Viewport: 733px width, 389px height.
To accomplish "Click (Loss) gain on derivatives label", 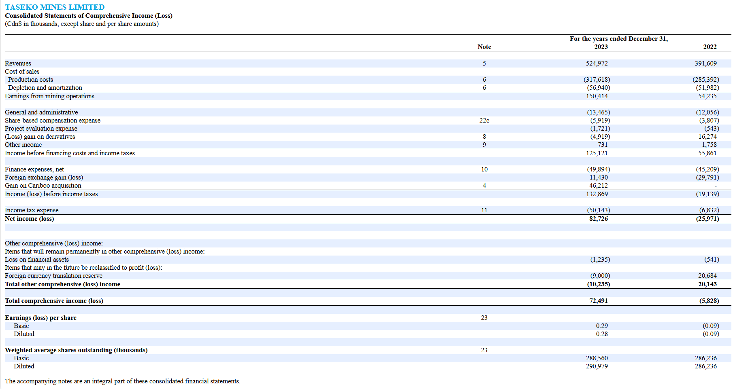I will click(x=40, y=137).
